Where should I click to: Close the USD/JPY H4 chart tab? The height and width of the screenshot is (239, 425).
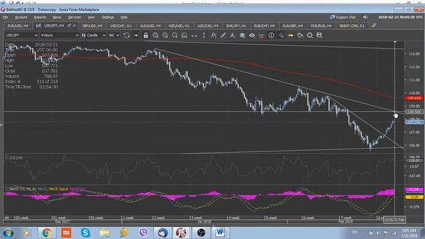74,25
